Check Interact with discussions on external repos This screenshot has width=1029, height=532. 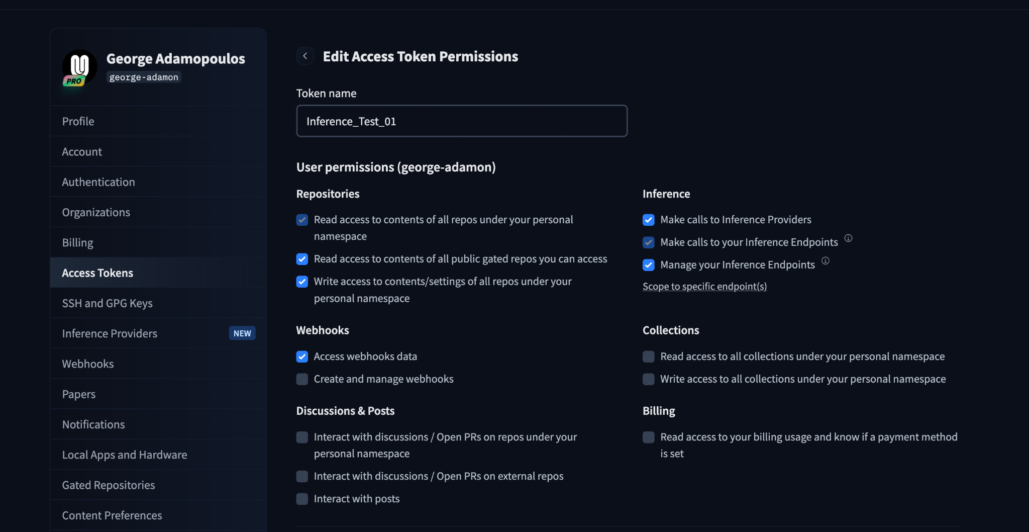pos(302,476)
